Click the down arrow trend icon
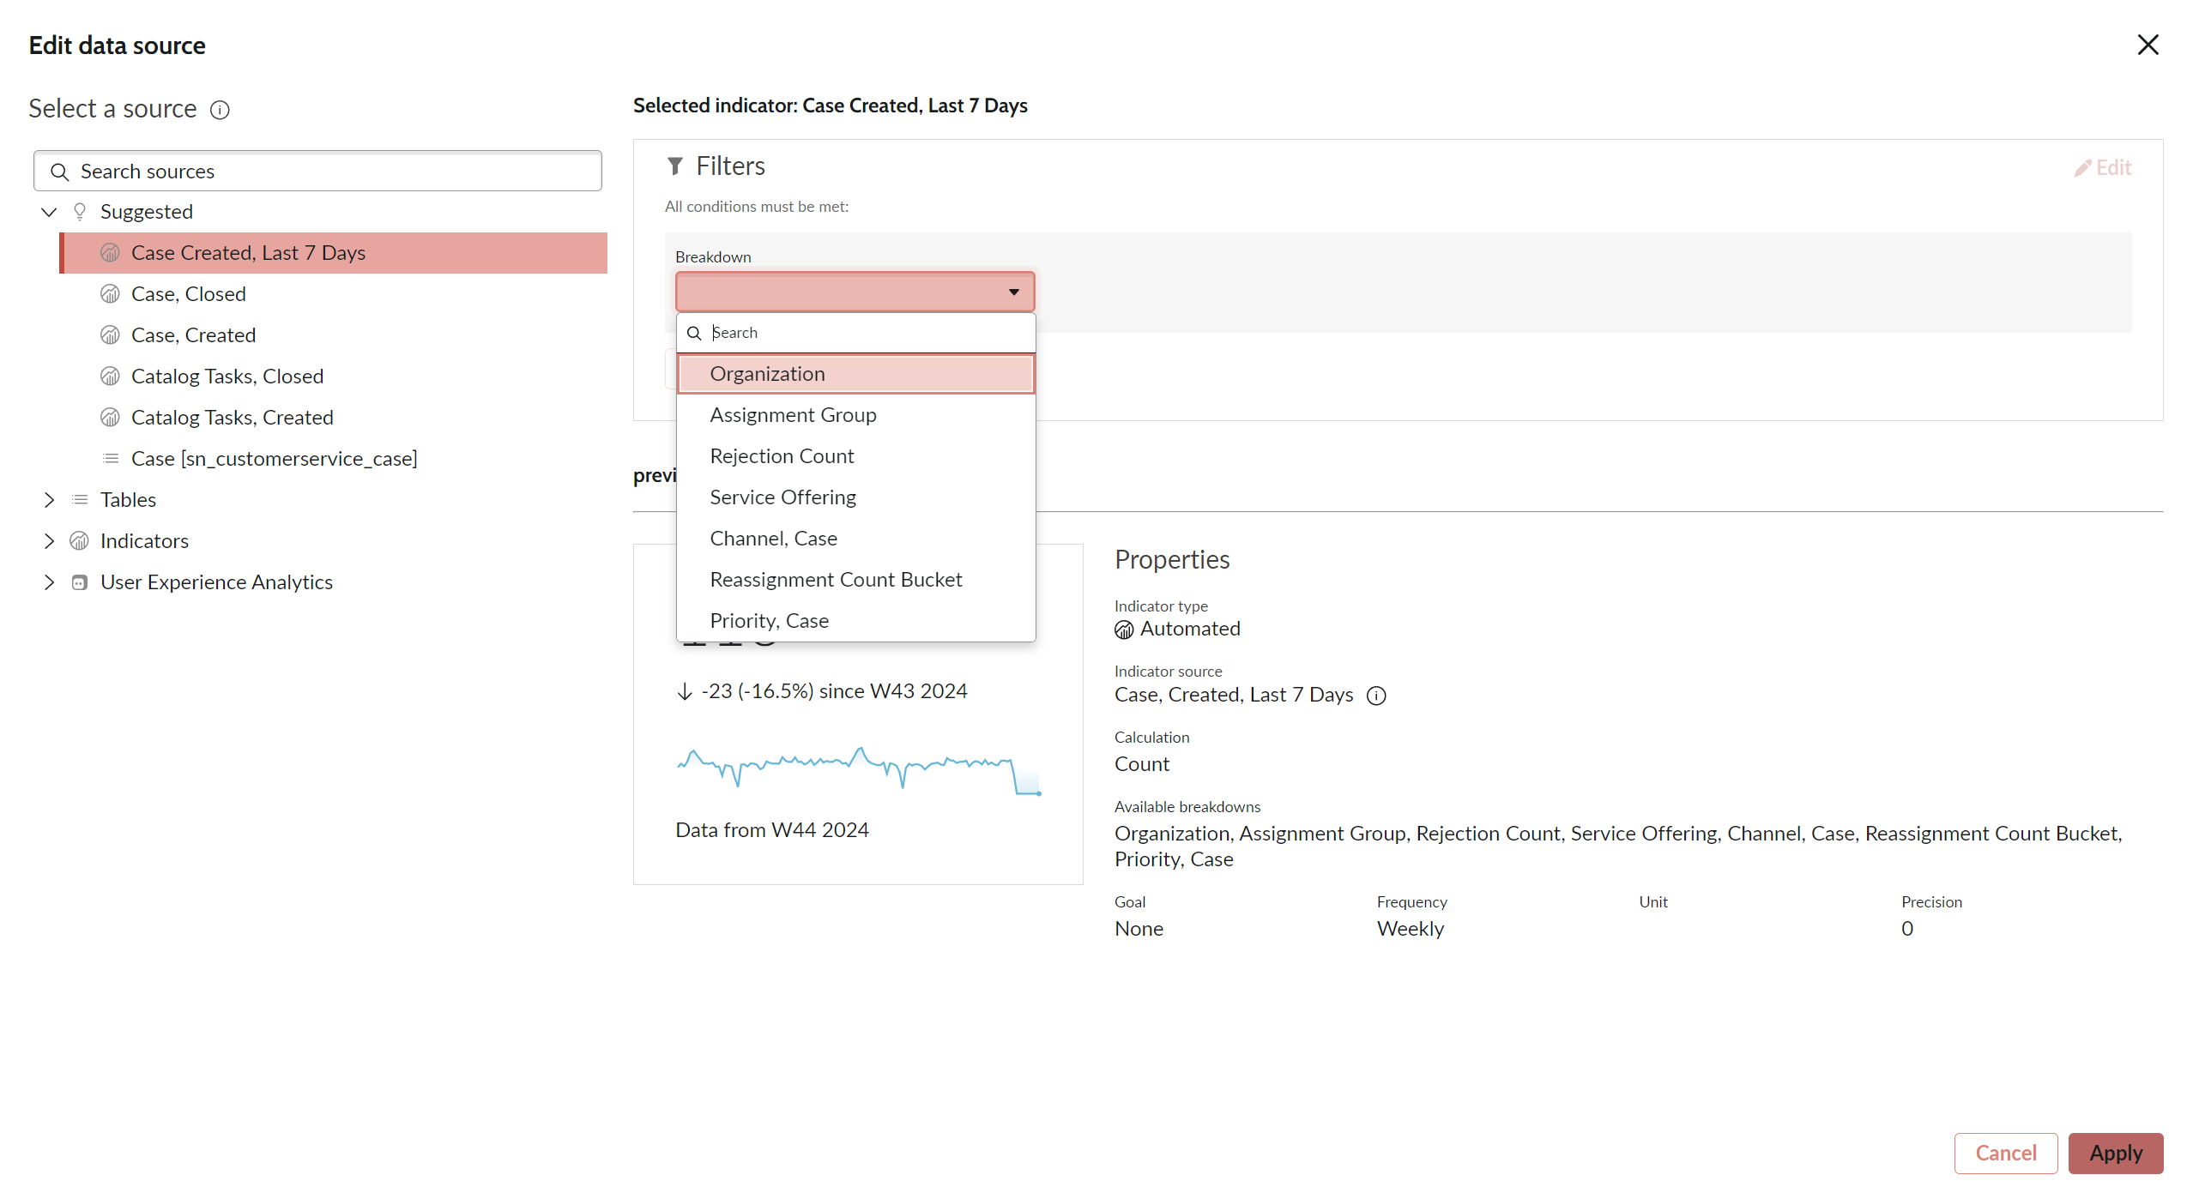 click(685, 691)
